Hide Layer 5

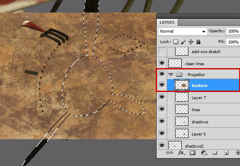click(162, 133)
